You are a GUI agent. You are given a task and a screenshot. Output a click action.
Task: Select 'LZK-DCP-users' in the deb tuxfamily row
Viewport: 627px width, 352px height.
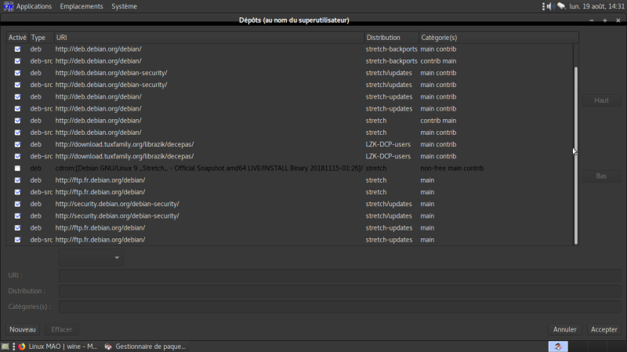[388, 144]
